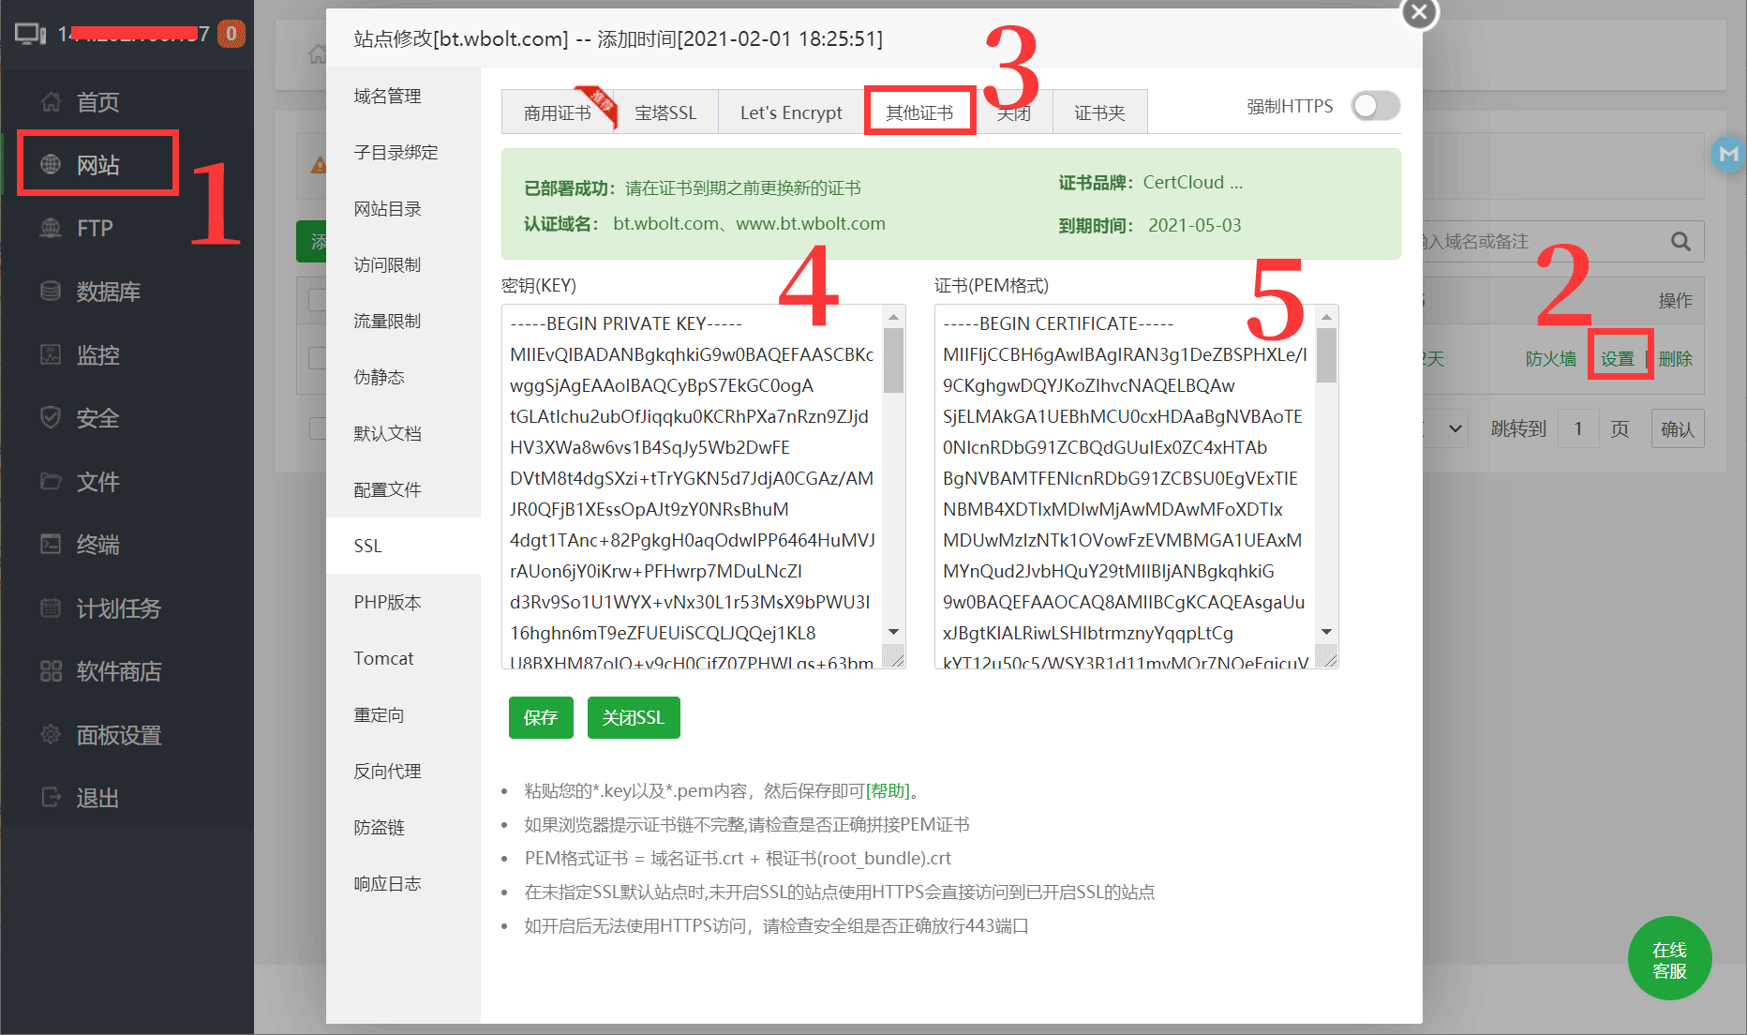Select PHP版本 in the site menu
The image size is (1747, 1035).
[387, 602]
